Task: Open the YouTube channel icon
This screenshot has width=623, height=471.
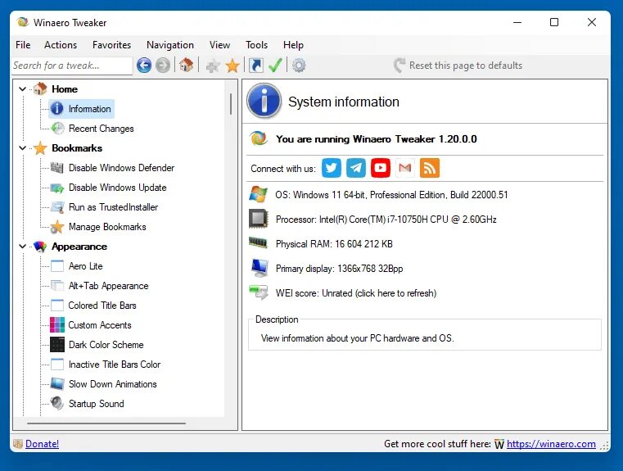Action: click(x=380, y=168)
